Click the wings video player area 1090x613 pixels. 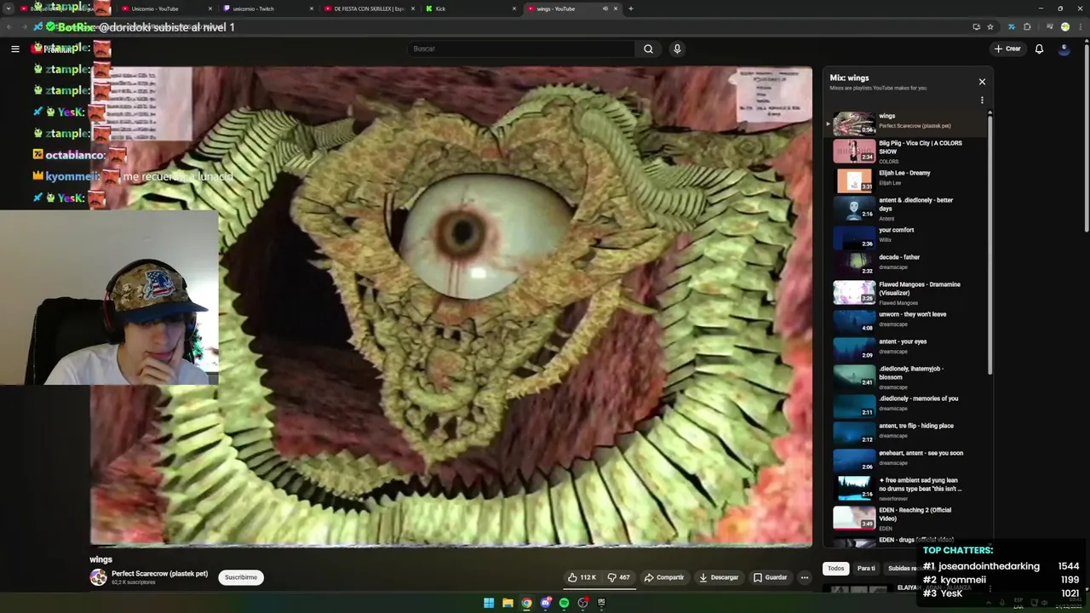pyautogui.click(x=451, y=306)
